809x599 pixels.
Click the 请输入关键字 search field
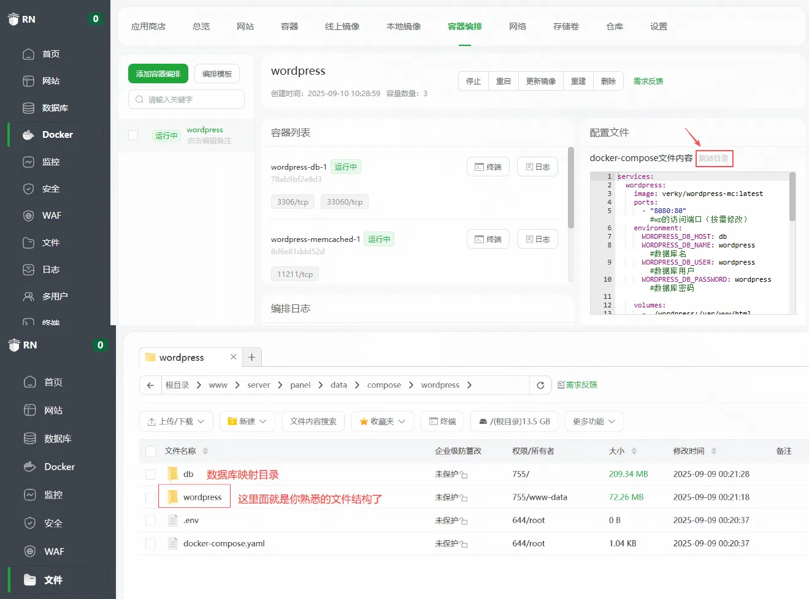tap(186, 99)
